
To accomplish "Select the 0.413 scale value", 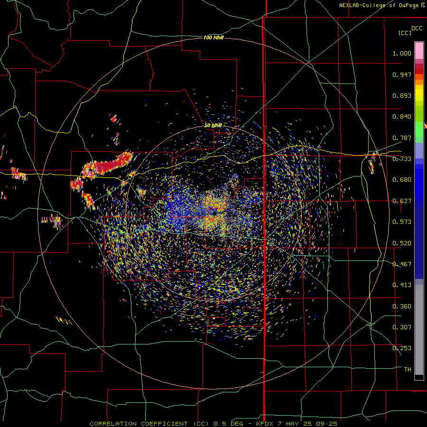I will [402, 285].
